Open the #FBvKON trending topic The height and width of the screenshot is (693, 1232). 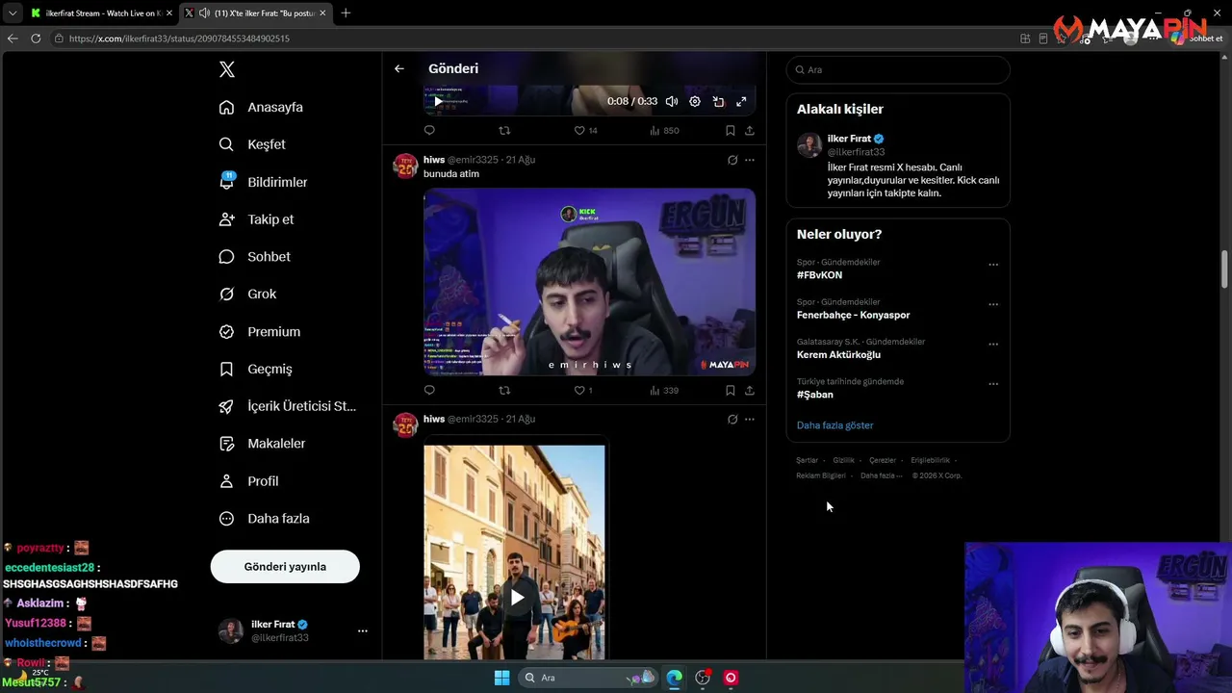819,275
